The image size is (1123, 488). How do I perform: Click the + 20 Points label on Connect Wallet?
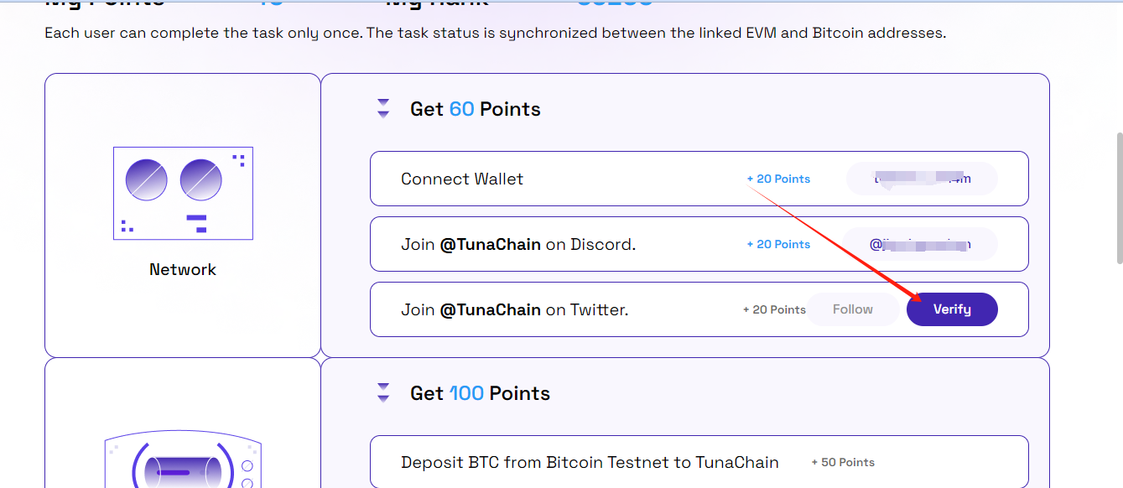click(778, 179)
